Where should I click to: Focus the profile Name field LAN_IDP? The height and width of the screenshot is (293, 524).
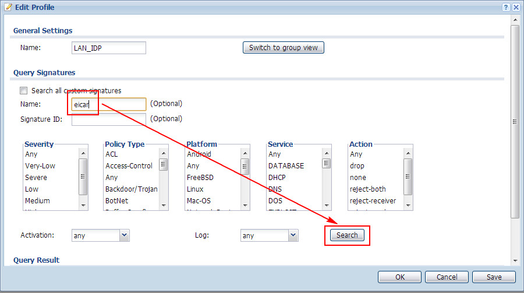[x=108, y=48]
